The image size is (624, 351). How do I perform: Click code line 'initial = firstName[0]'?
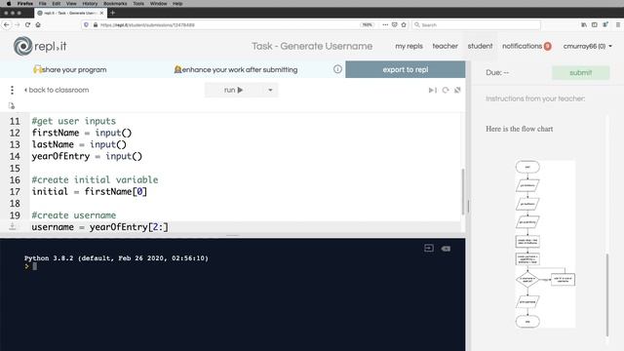point(89,191)
